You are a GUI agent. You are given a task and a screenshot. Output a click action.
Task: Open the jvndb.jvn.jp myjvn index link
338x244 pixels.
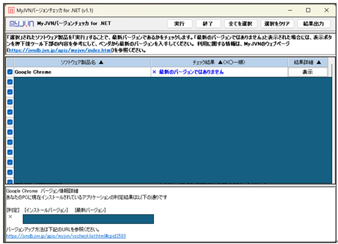coord(60,50)
